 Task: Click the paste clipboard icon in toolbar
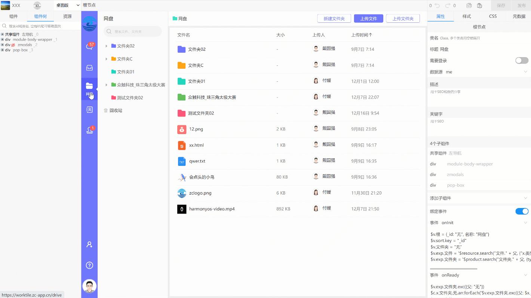(x=479, y=6)
